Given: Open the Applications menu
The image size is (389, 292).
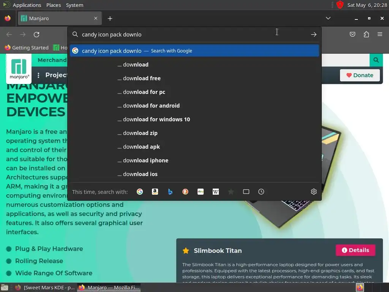Looking at the screenshot, I should coord(27,5).
